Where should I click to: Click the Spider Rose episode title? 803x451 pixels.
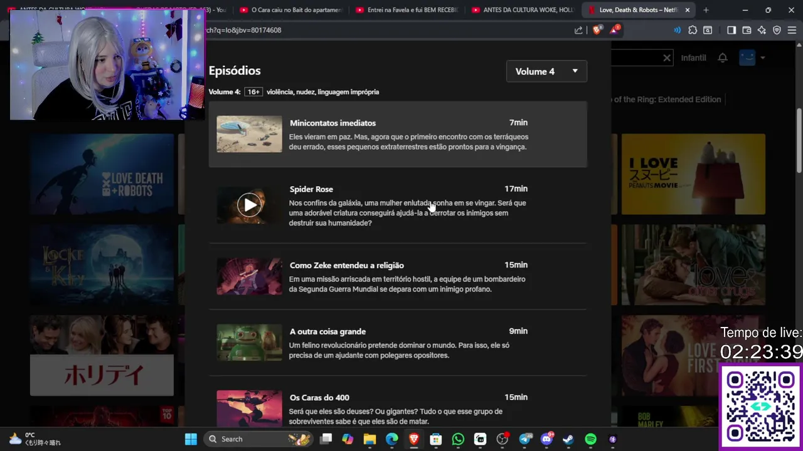click(311, 189)
